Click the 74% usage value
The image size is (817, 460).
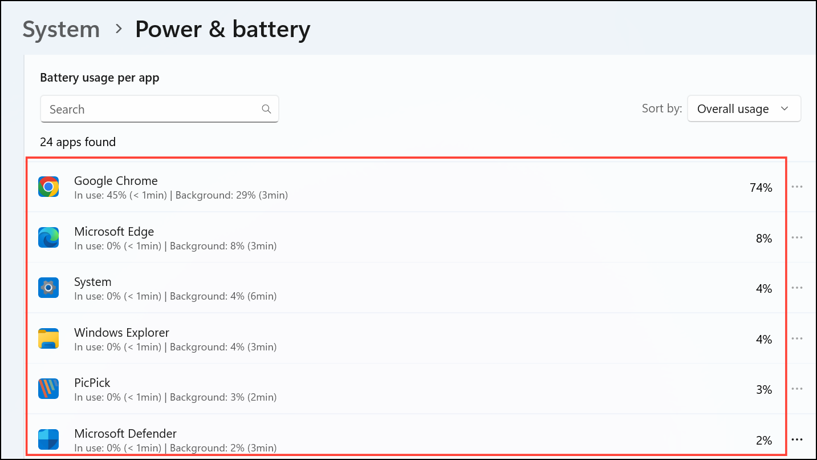click(761, 187)
